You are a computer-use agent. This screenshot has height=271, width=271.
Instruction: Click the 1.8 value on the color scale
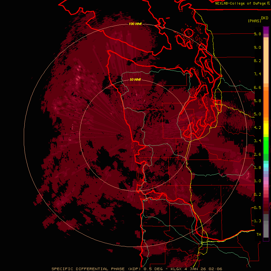[x=257, y=168]
